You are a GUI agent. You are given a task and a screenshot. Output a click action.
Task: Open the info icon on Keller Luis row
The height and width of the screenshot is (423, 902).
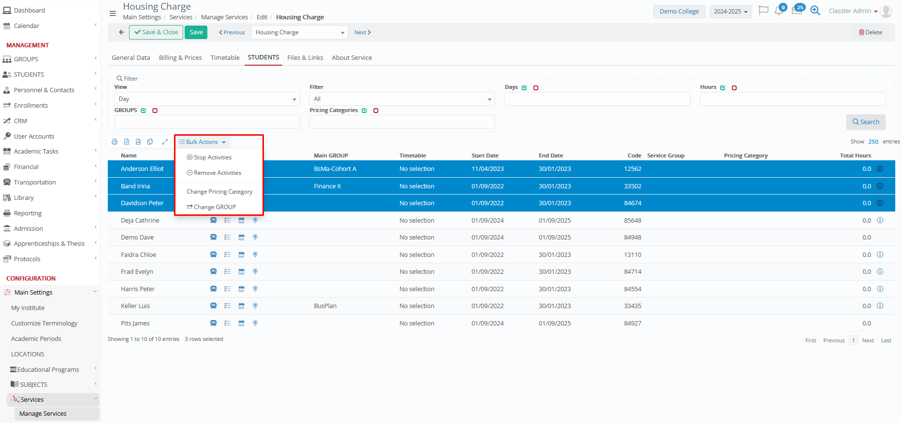[880, 306]
